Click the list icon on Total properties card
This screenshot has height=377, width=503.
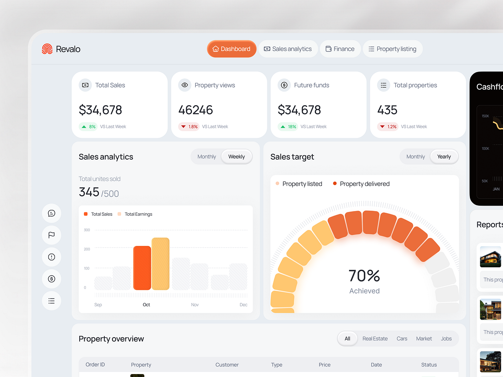[x=384, y=85]
